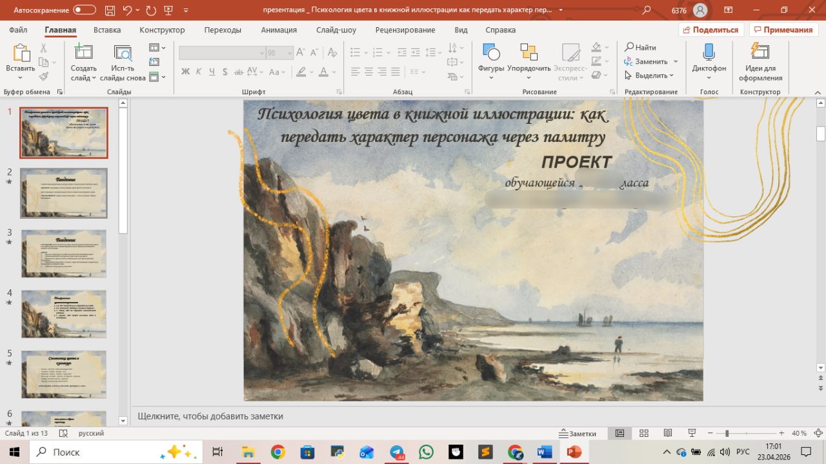Toggle italic К formatting
Viewport: 826px width, 464px height.
click(199, 72)
